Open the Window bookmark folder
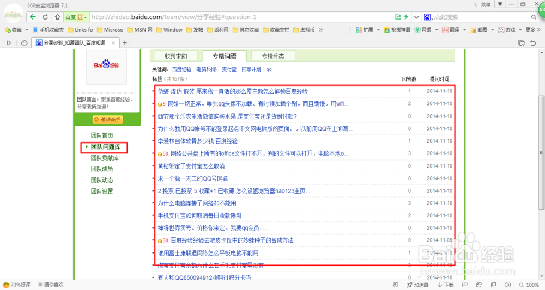 click(169, 30)
